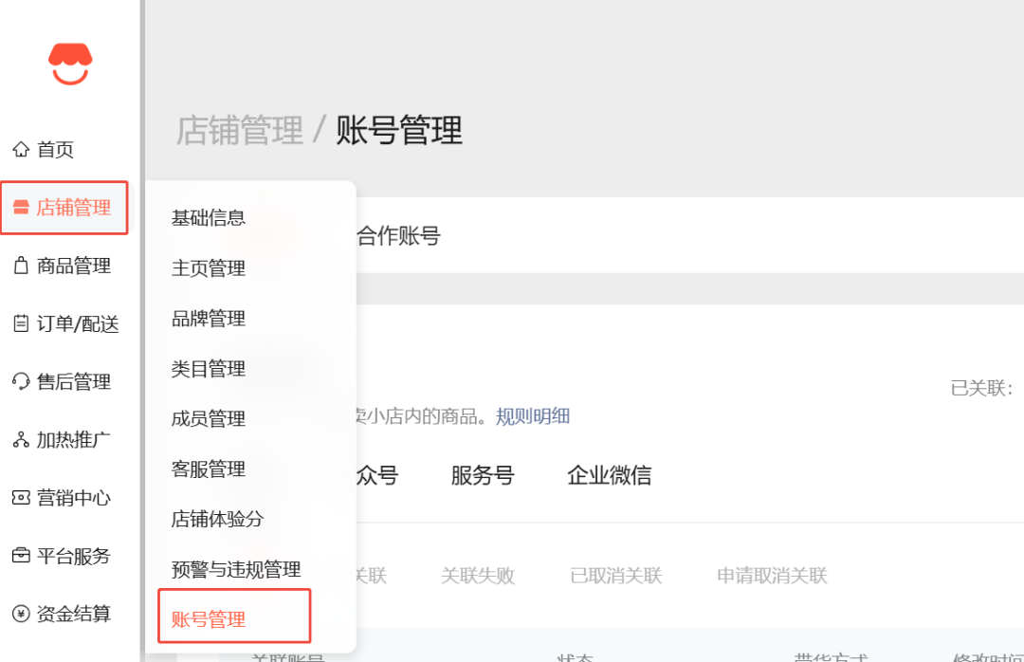Switch to the 企业微信 tab
The image size is (1024, 662).
(609, 475)
